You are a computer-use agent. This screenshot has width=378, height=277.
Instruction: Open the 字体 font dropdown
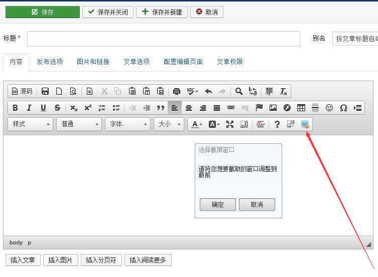click(128, 124)
